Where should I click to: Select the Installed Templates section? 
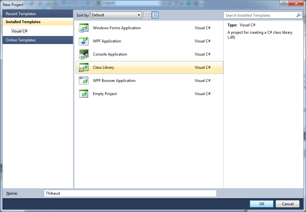[x=38, y=22]
